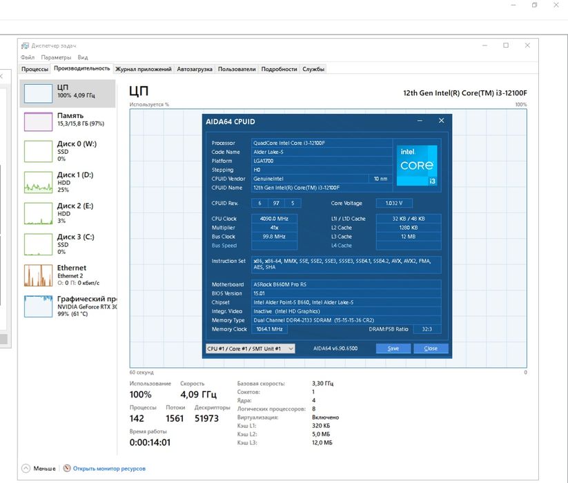This screenshot has width=568, height=483.
Task: Click the L3 Cache 12 MB value
Action: pos(409,237)
